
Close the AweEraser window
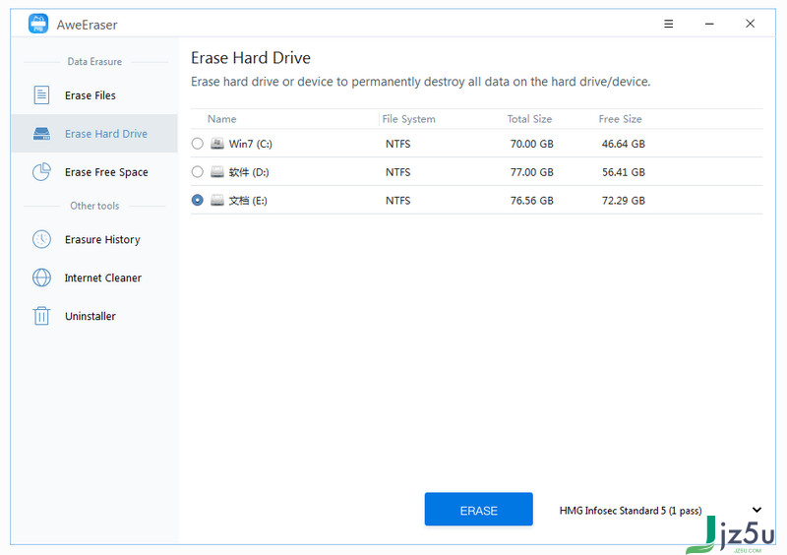tap(750, 24)
